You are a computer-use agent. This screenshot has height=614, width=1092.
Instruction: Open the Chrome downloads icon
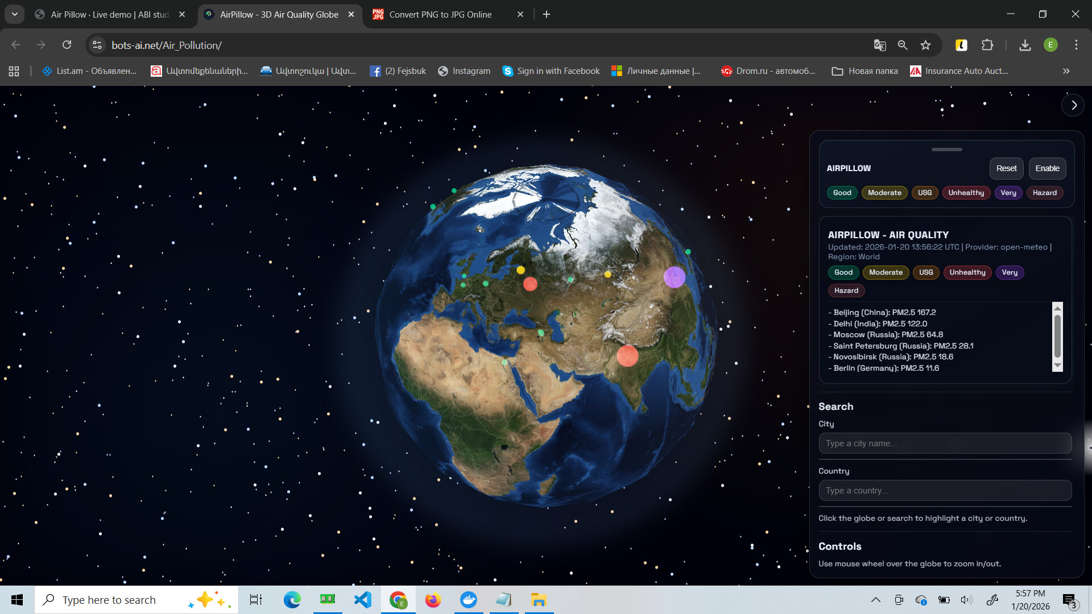tap(1025, 45)
